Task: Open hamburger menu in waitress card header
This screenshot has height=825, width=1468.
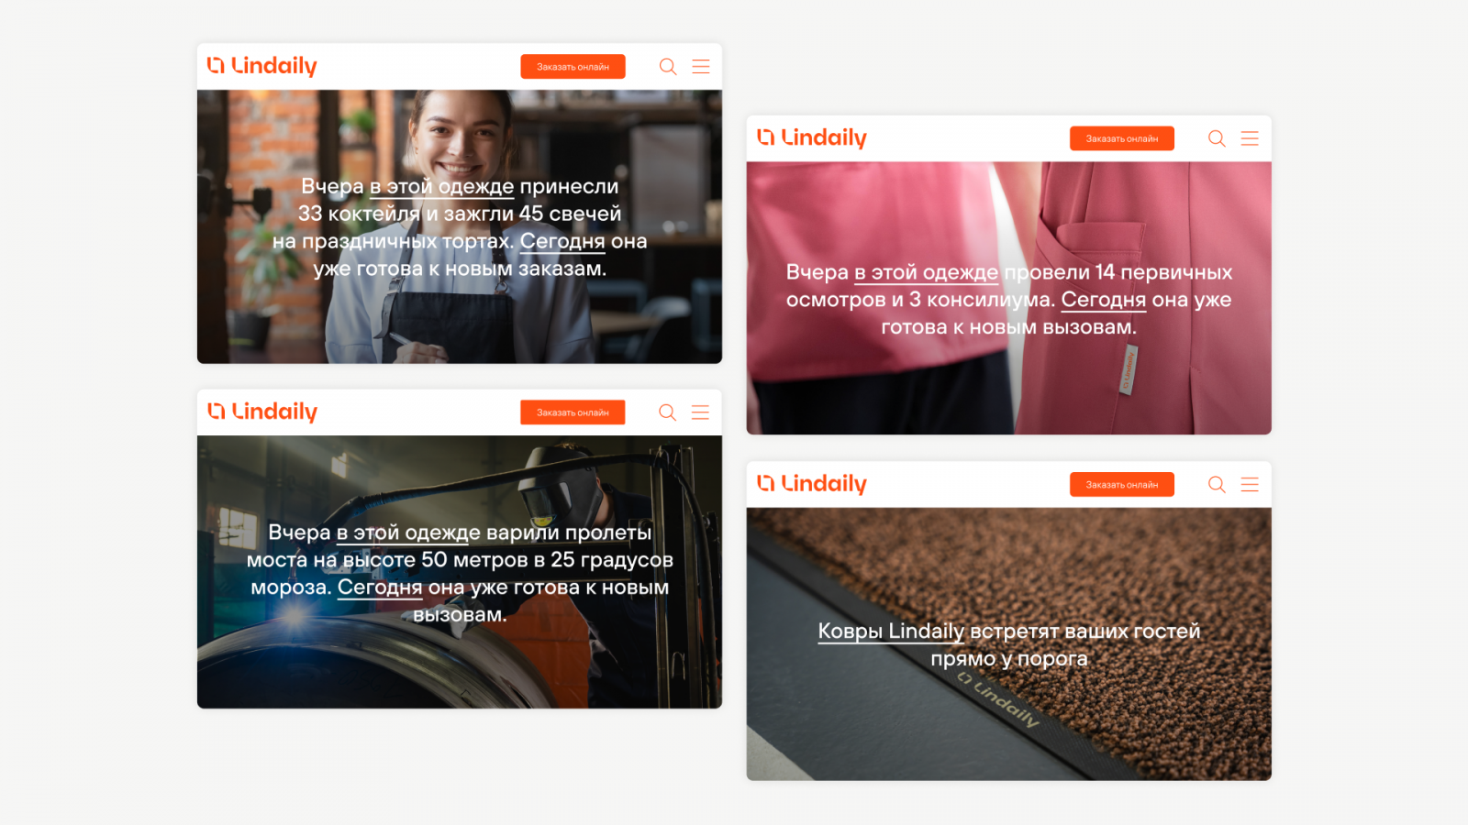Action: click(x=701, y=67)
